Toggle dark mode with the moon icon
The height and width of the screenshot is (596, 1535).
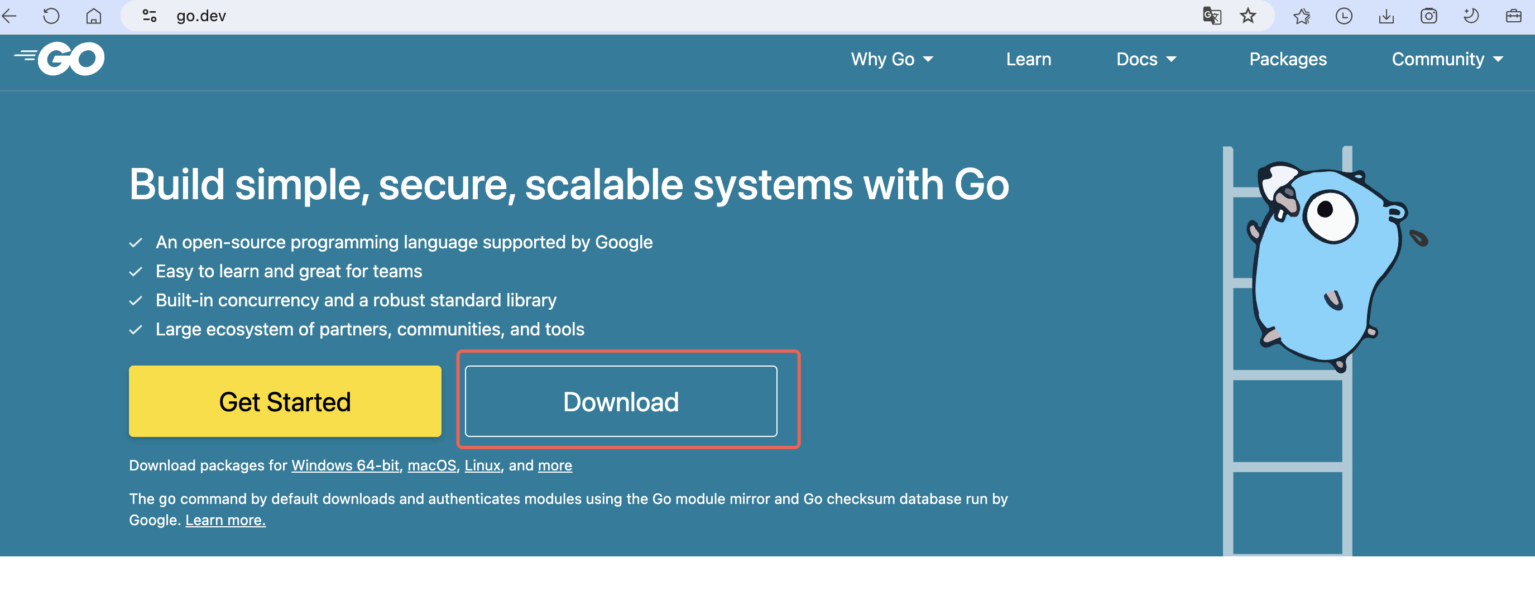click(x=1471, y=16)
